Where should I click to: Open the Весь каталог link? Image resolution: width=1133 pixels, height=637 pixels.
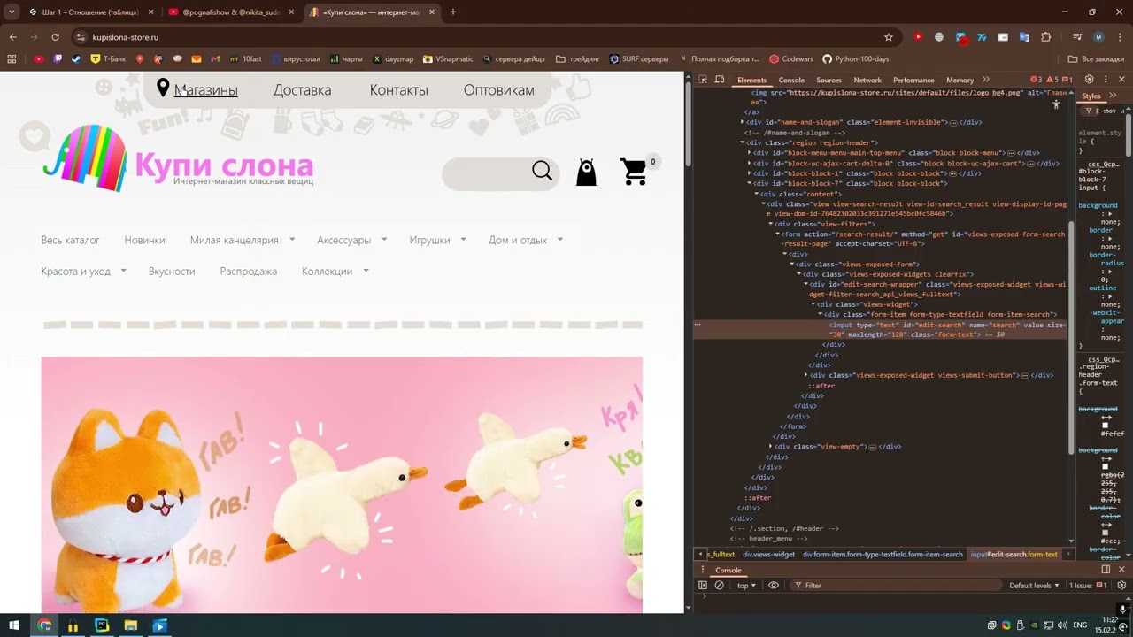pyautogui.click(x=70, y=240)
